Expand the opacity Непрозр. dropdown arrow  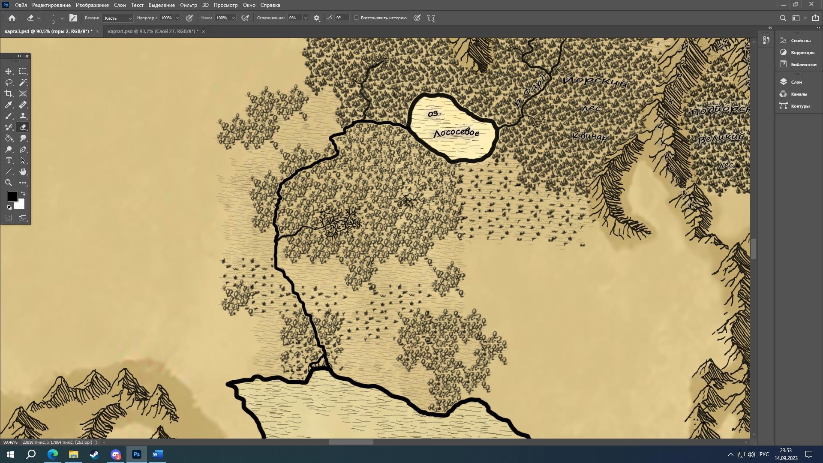pos(177,18)
